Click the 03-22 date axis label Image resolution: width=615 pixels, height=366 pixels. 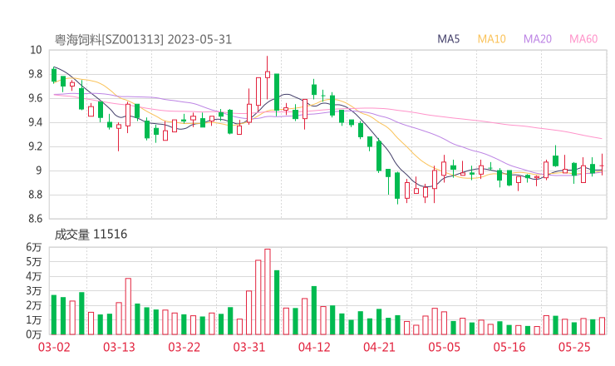184,347
